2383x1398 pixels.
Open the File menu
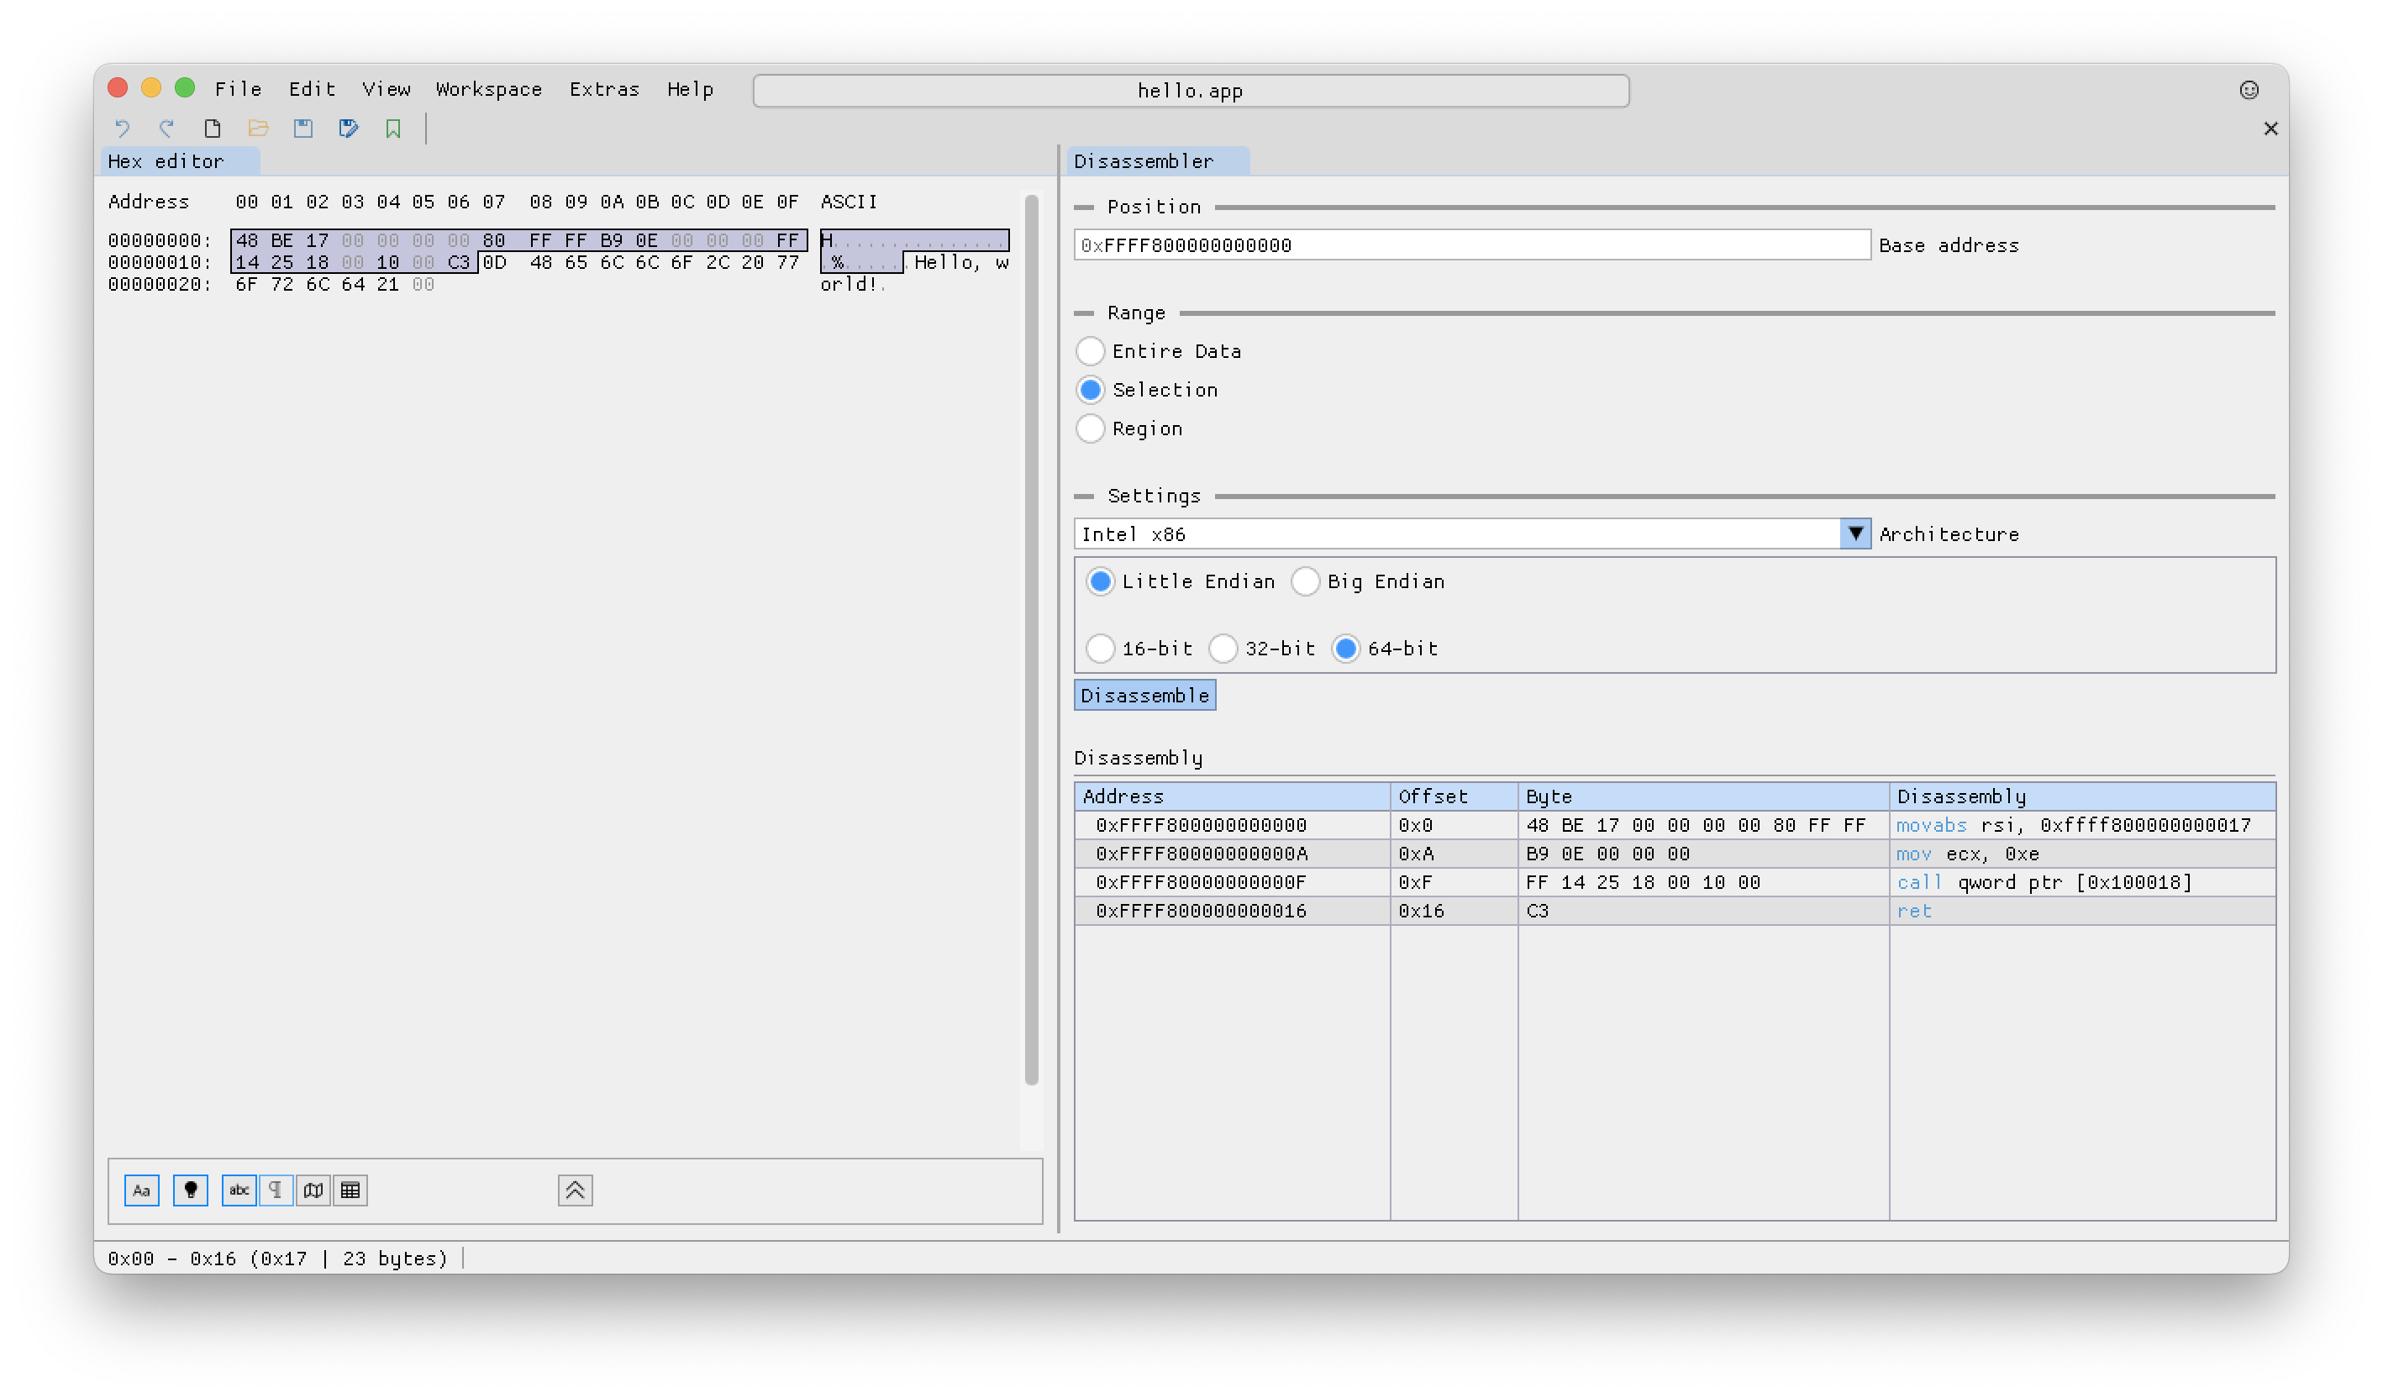pyautogui.click(x=239, y=89)
